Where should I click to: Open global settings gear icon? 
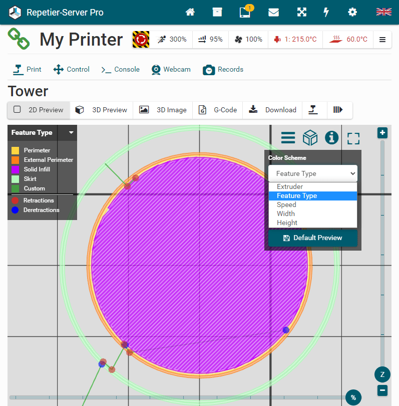(x=352, y=12)
